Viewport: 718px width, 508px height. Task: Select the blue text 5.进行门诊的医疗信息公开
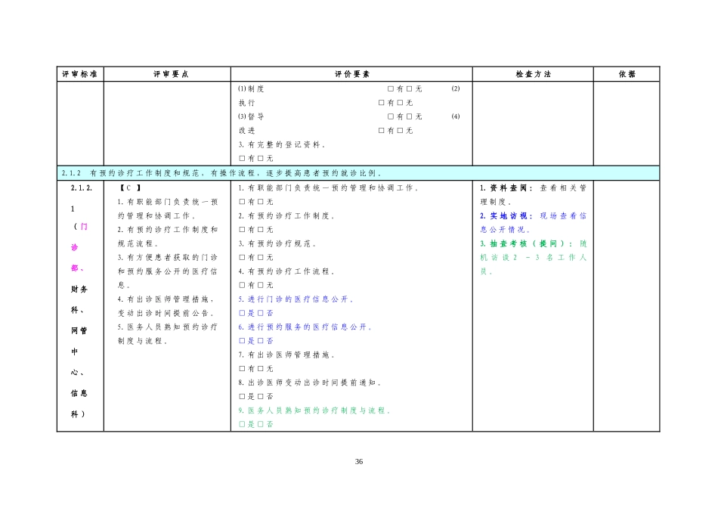coord(296,299)
